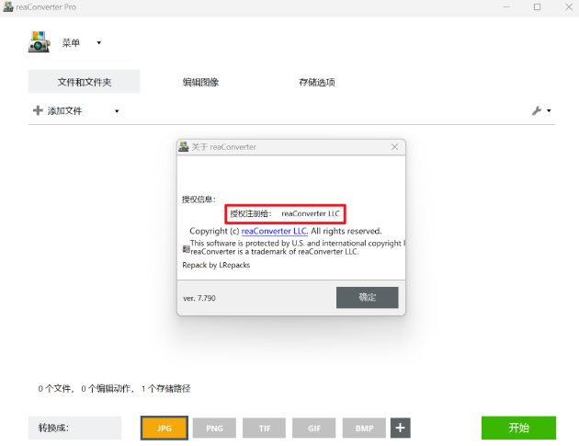579x446 pixels.
Task: Choose BMP as output format
Action: 364,428
